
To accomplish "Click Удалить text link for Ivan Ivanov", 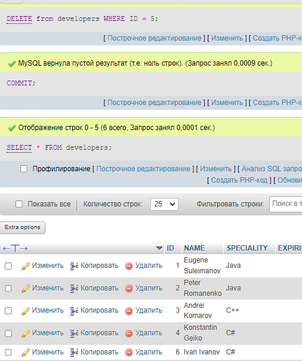I will [x=149, y=352].
